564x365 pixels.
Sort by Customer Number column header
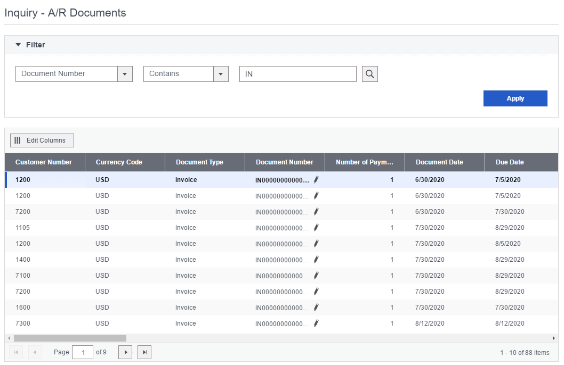pos(44,162)
